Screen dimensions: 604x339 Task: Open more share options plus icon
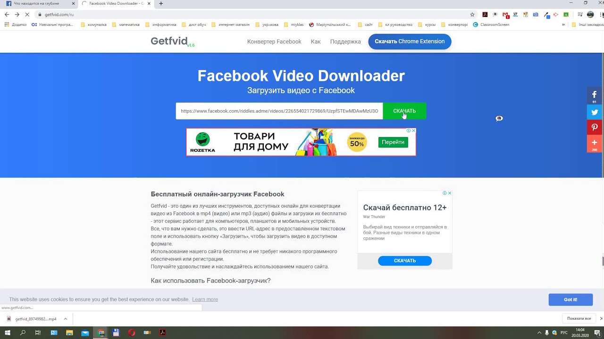(595, 144)
